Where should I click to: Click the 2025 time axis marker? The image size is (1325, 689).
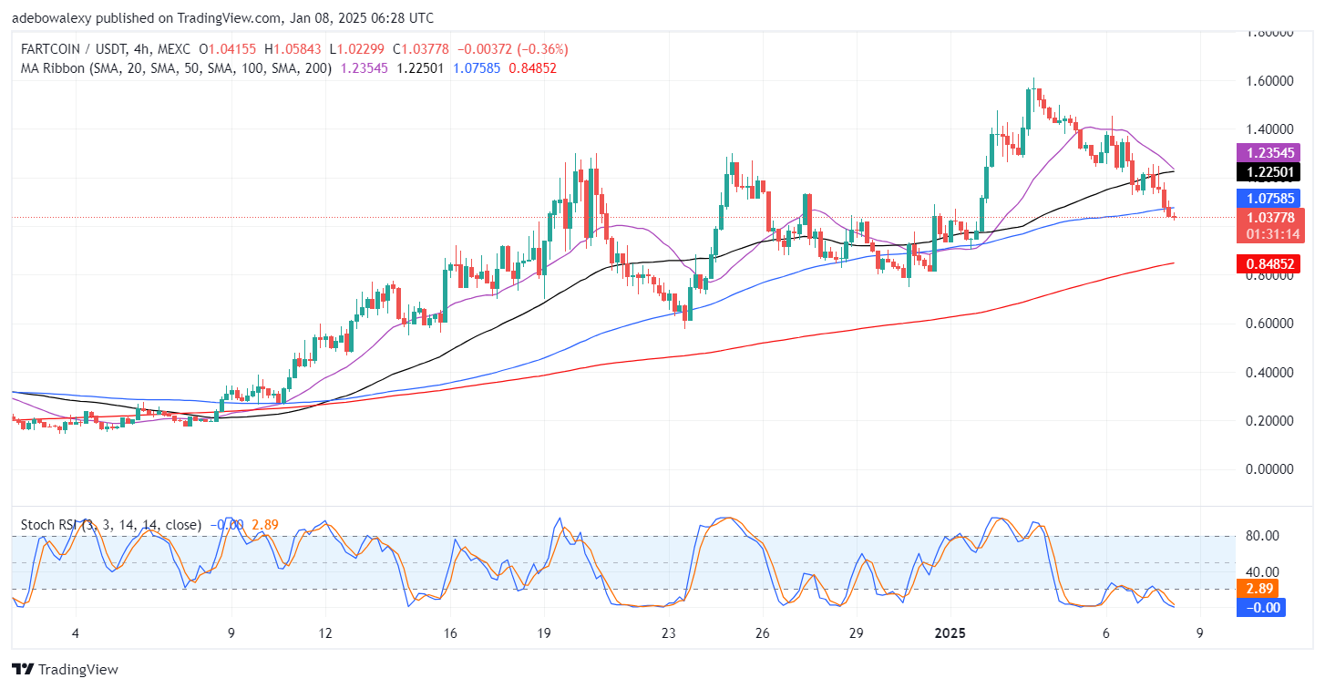click(950, 633)
